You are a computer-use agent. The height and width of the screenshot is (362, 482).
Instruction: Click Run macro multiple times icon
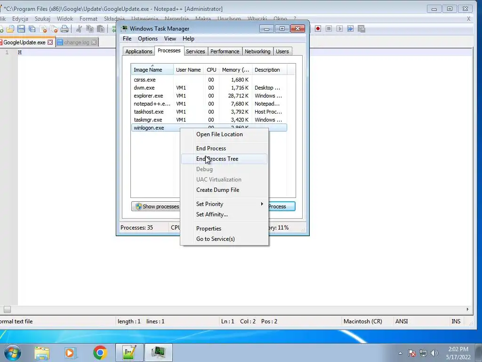pyautogui.click(x=350, y=29)
